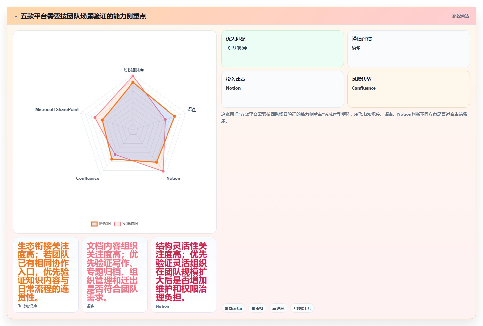The image size is (483, 326).
Task: Toggle the 匹配度 series in the chart legend
Action: (x=101, y=224)
